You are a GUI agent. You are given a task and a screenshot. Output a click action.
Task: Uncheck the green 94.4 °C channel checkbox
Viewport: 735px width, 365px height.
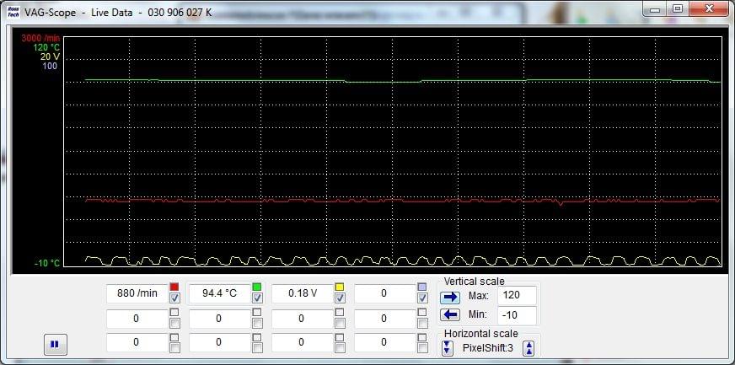tap(257, 298)
